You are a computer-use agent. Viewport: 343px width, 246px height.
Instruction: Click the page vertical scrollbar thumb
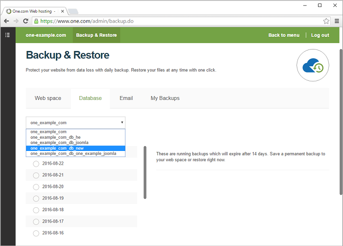click(341, 122)
